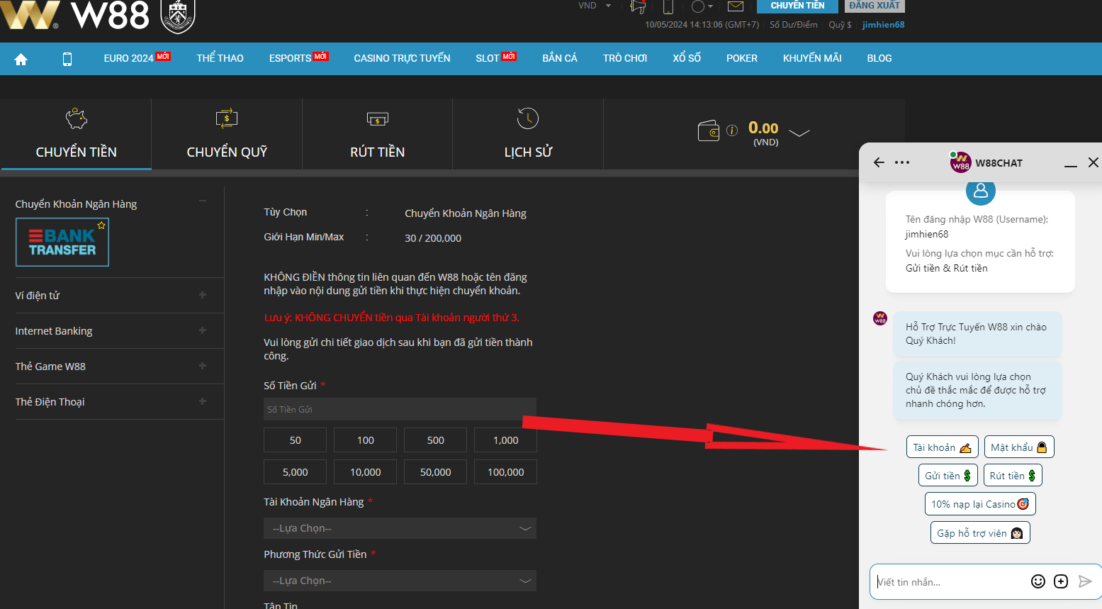
Task: Open the announcements megaphone icon
Action: coord(638,6)
